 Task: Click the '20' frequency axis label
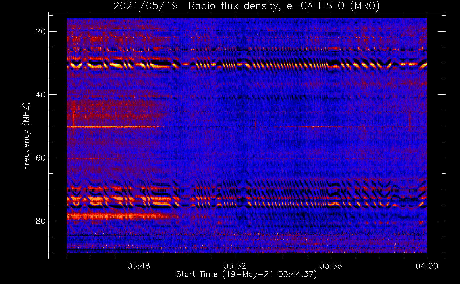(x=41, y=32)
